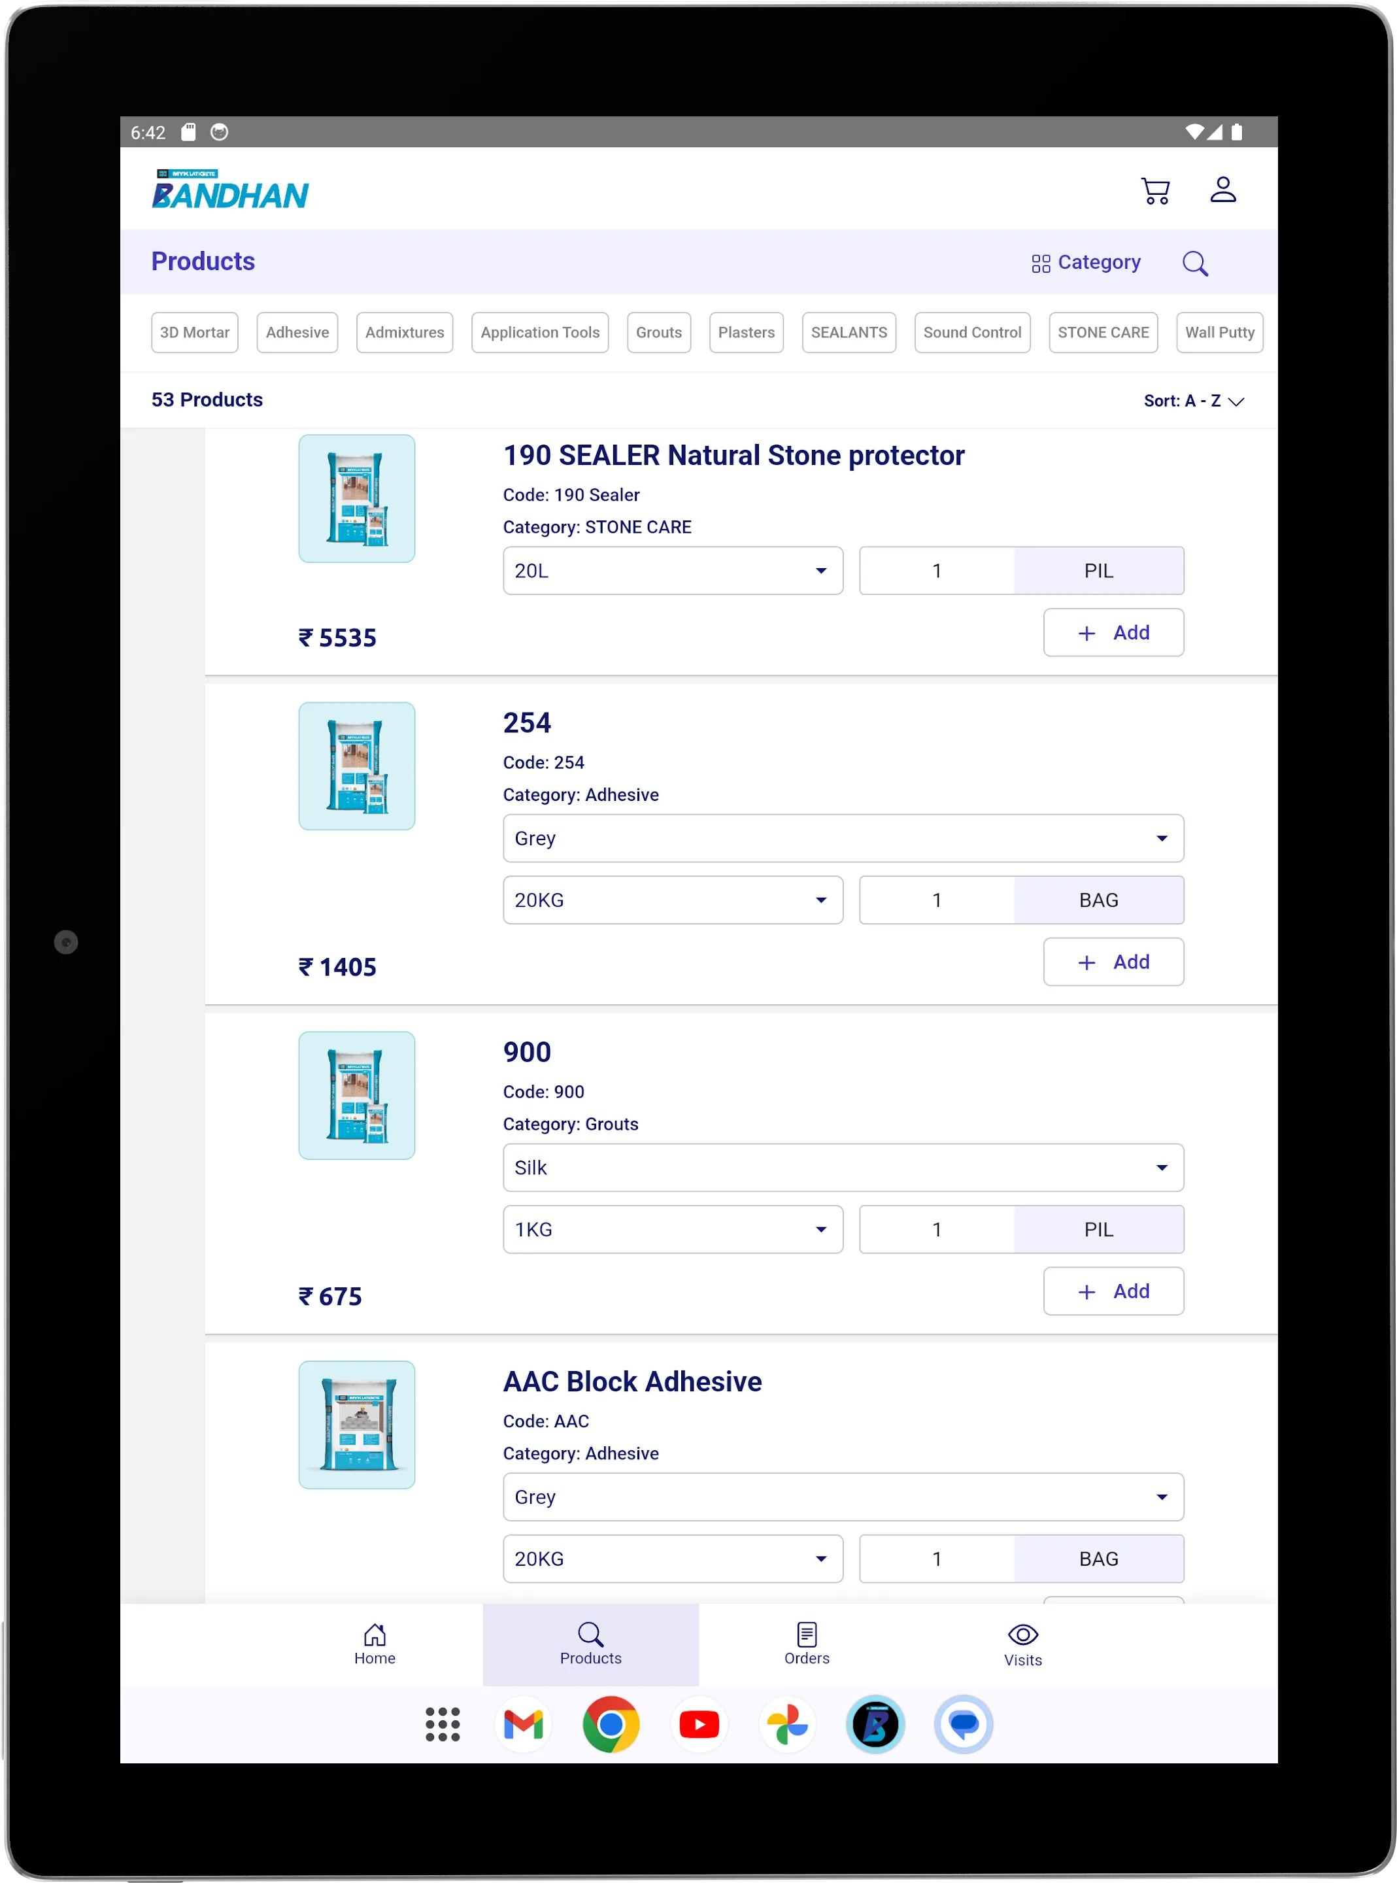Open 190 SEALER product thumbnail
The image size is (1397, 1883).
coord(357,498)
